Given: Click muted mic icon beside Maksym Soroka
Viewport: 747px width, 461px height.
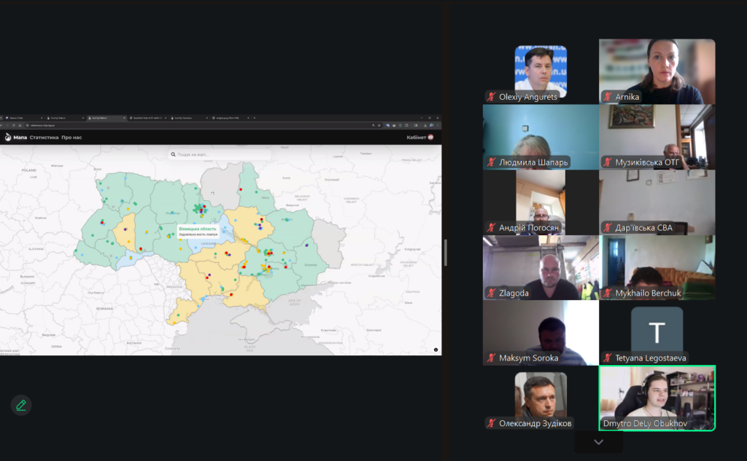Looking at the screenshot, I should tap(492, 358).
